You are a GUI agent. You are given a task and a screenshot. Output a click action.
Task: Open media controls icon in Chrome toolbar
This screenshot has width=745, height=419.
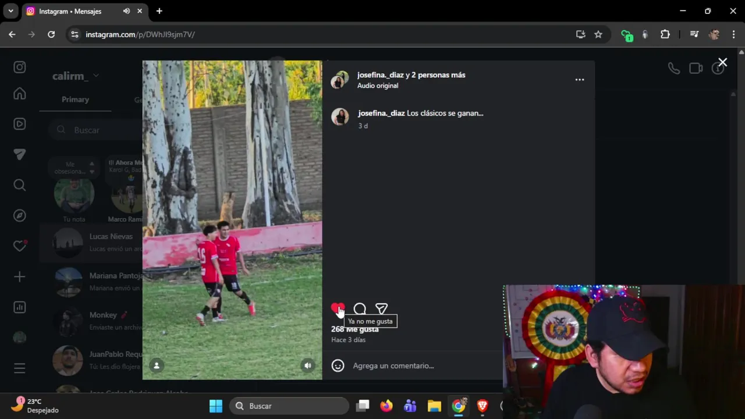click(x=694, y=34)
